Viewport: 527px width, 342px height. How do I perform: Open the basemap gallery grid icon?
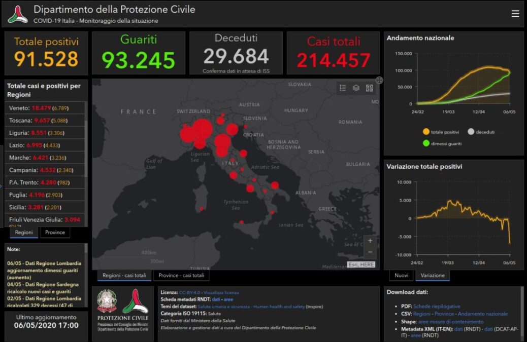pos(370,88)
